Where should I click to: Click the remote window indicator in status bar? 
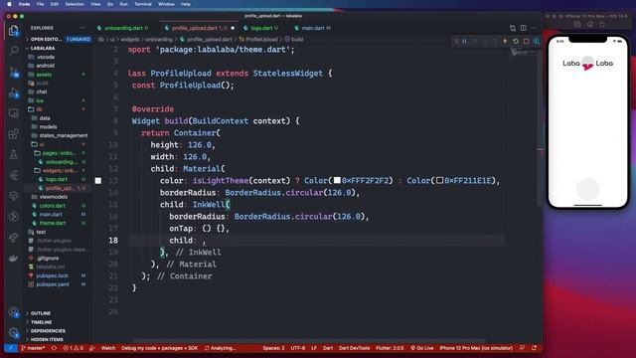pyautogui.click(x=11, y=348)
